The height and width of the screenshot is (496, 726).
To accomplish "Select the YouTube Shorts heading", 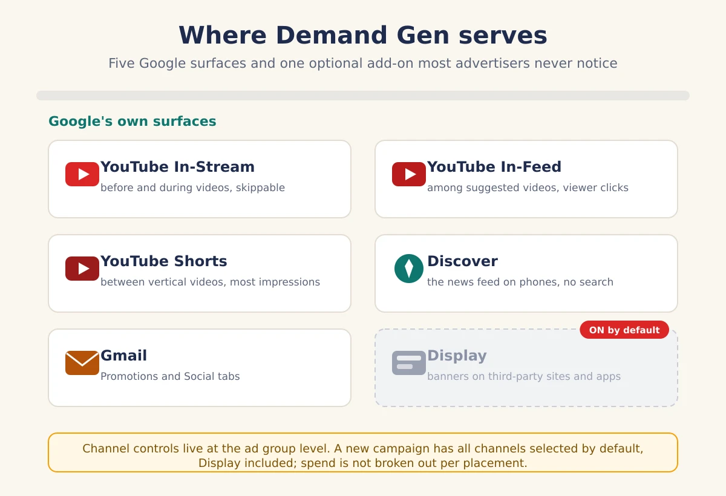I will (x=164, y=261).
